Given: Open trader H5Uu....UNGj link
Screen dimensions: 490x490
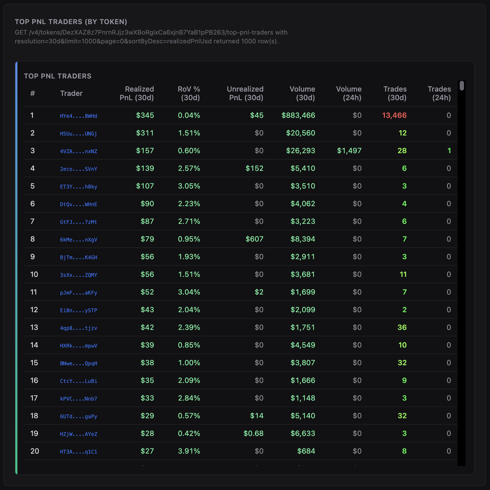Looking at the screenshot, I should click(79, 134).
